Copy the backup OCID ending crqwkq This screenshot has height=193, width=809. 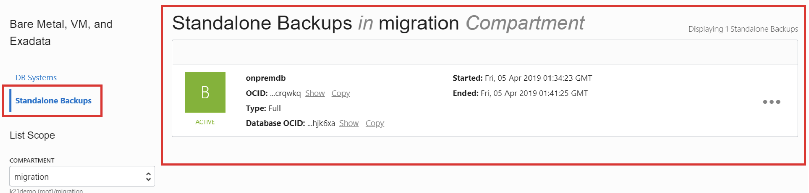340,93
